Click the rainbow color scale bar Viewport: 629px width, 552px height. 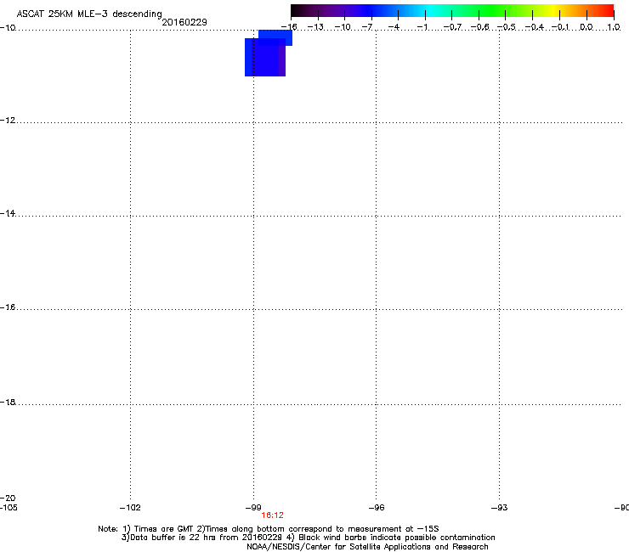point(452,11)
